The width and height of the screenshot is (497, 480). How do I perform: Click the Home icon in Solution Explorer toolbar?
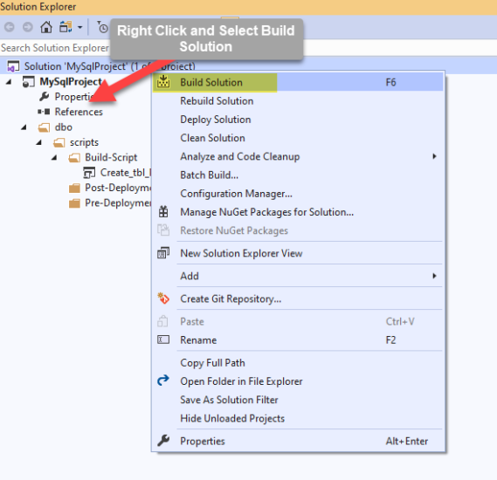click(46, 27)
